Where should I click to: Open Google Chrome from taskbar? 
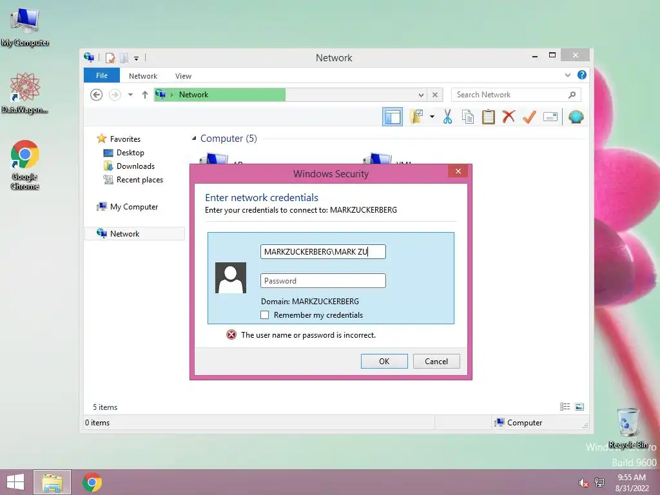coord(92,482)
